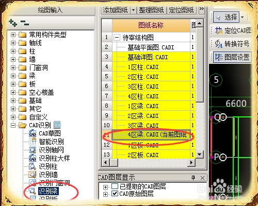Show more toolbar buttons via chevron
The image size is (258, 206).
[202, 9]
